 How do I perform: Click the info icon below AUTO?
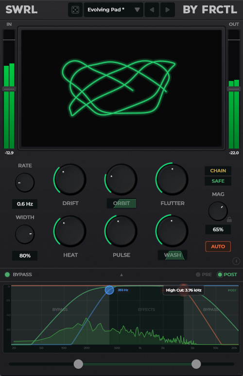(x=236, y=261)
